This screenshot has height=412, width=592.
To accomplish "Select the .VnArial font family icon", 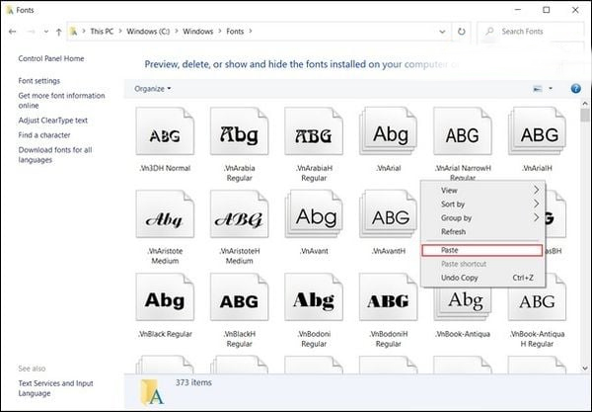I will pos(388,131).
